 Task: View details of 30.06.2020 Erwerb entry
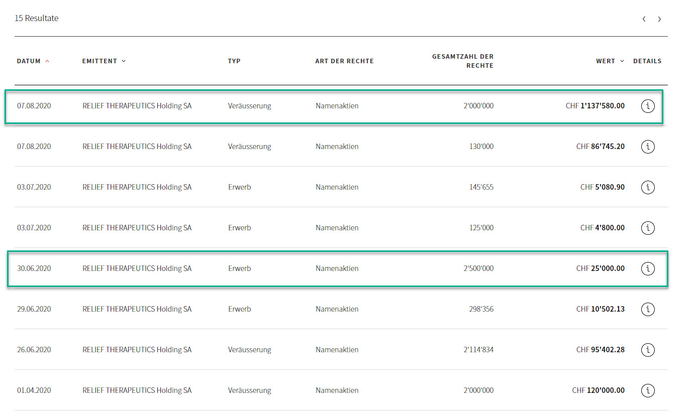pyautogui.click(x=648, y=268)
